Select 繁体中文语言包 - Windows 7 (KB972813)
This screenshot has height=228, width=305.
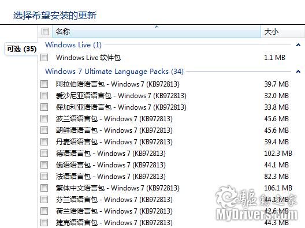pyautogui.click(x=118, y=188)
